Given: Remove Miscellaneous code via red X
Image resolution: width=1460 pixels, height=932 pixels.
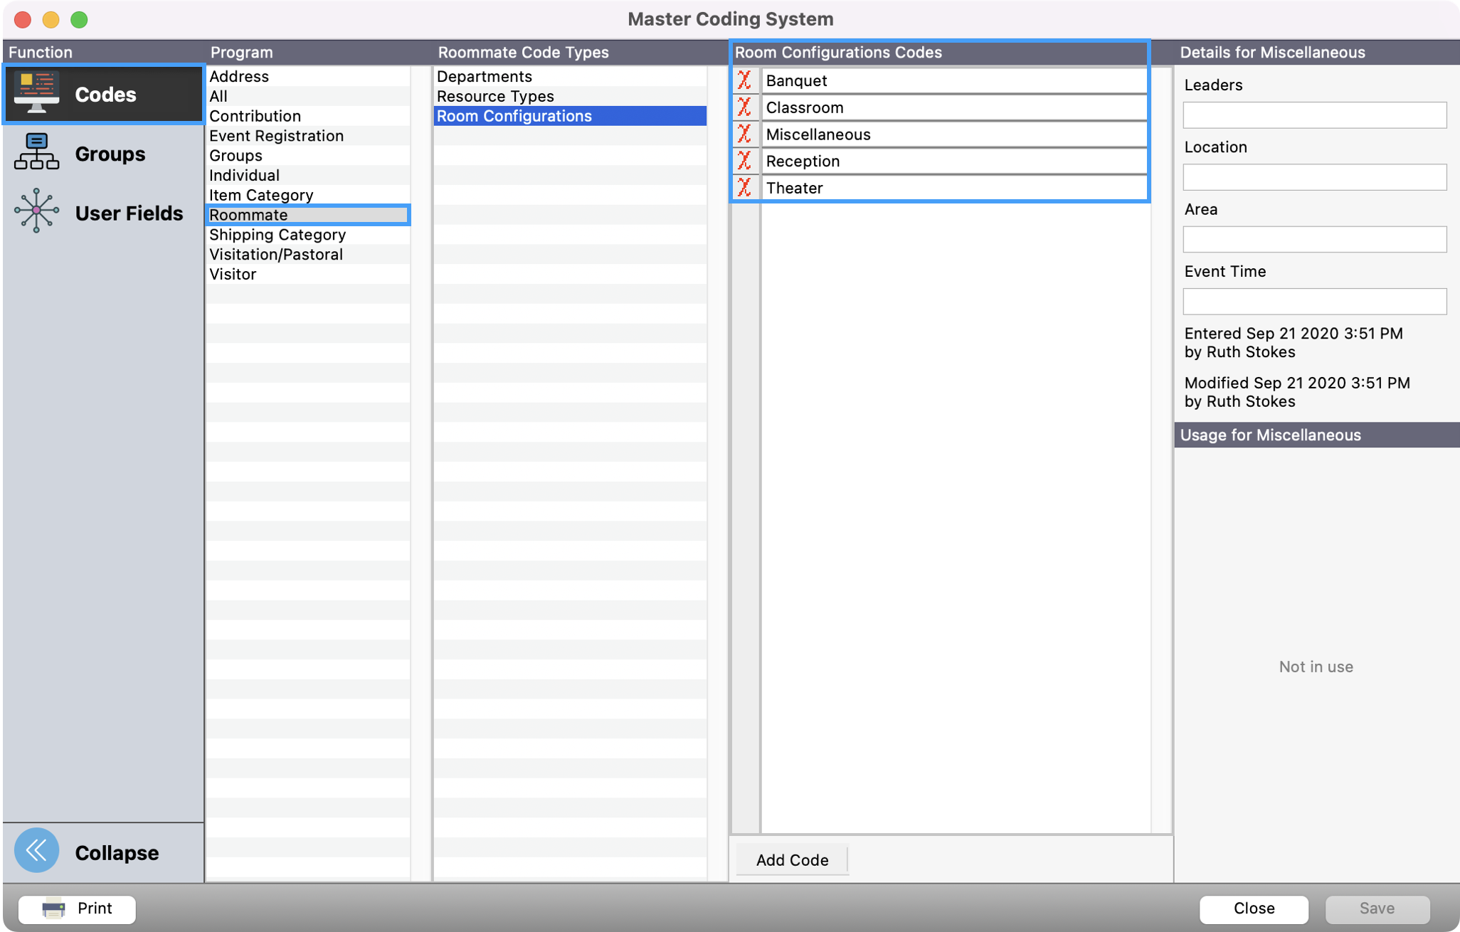Looking at the screenshot, I should [x=745, y=134].
